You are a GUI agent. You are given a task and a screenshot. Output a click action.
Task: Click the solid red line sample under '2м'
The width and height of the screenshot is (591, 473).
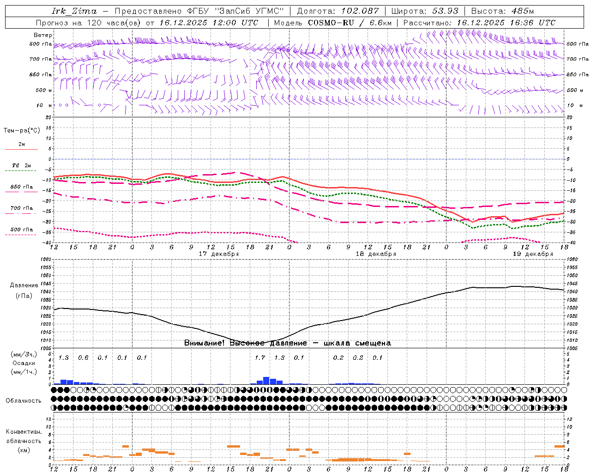click(21, 149)
